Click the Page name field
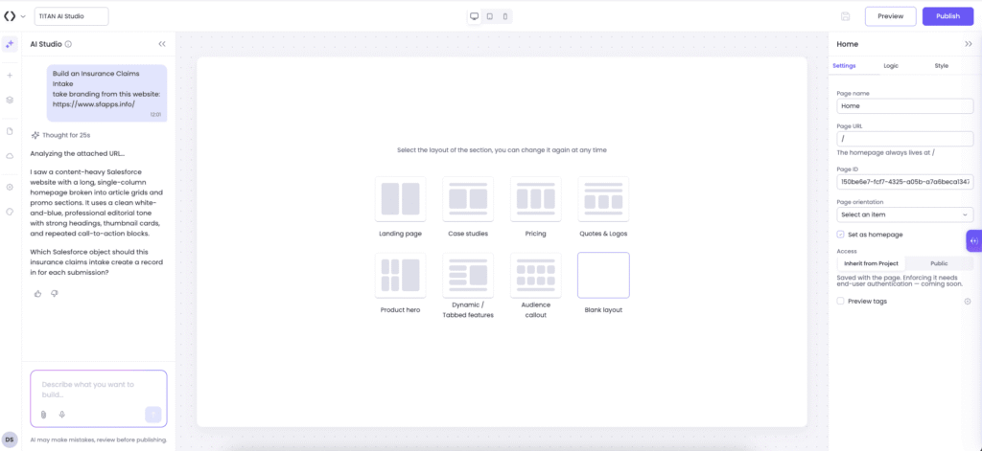This screenshot has height=451, width=982. [905, 105]
